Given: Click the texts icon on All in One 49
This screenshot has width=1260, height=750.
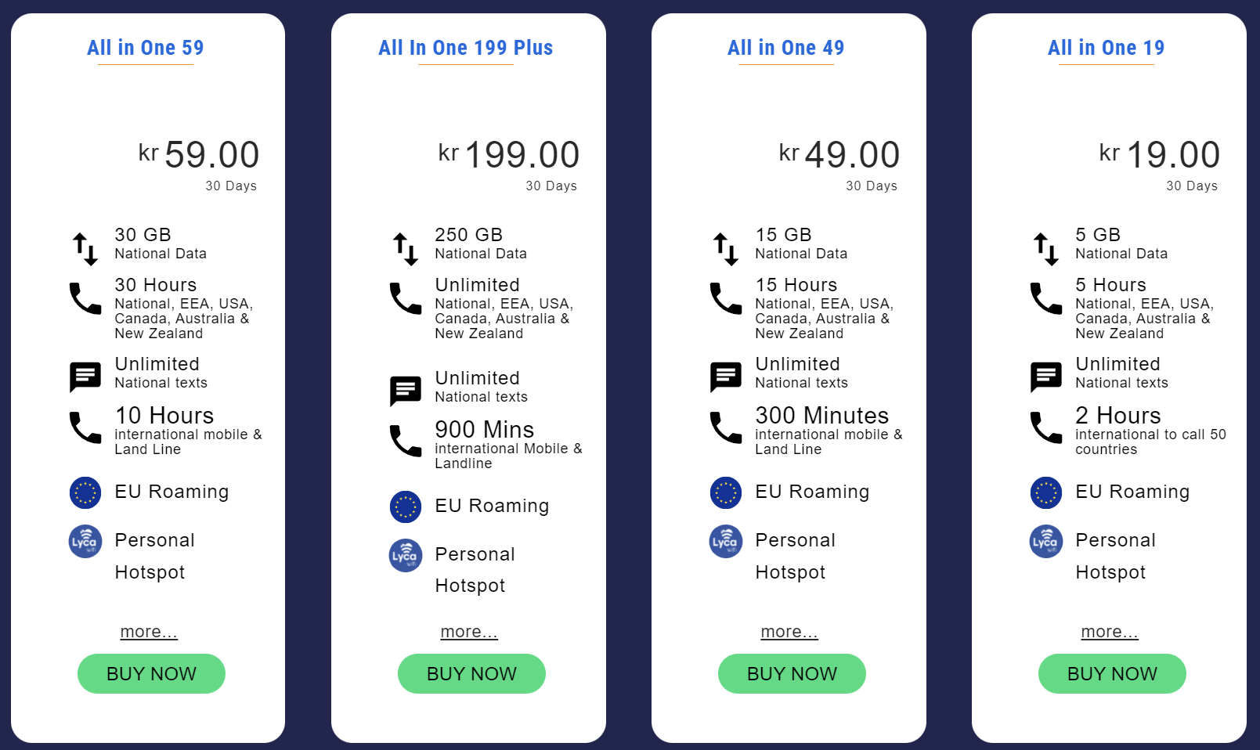Looking at the screenshot, I should point(725,374).
